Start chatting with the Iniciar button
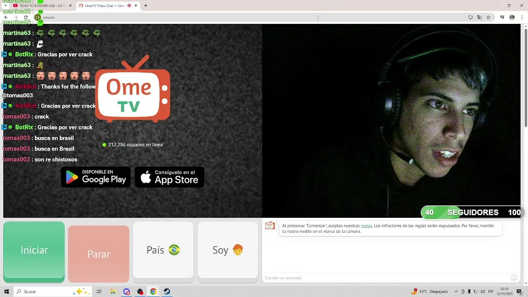This screenshot has width=528, height=297. tap(34, 252)
